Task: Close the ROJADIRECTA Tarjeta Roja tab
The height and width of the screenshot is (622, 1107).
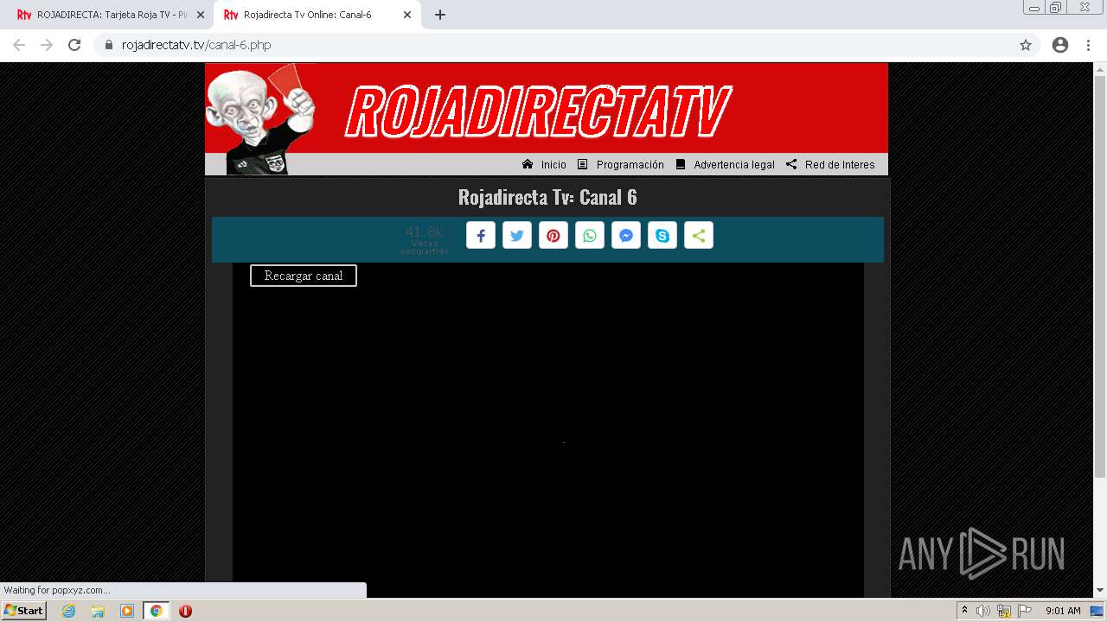Action: (x=200, y=15)
